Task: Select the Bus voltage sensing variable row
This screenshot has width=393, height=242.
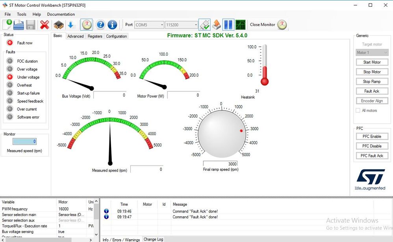Action: pyautogui.click(x=46, y=232)
